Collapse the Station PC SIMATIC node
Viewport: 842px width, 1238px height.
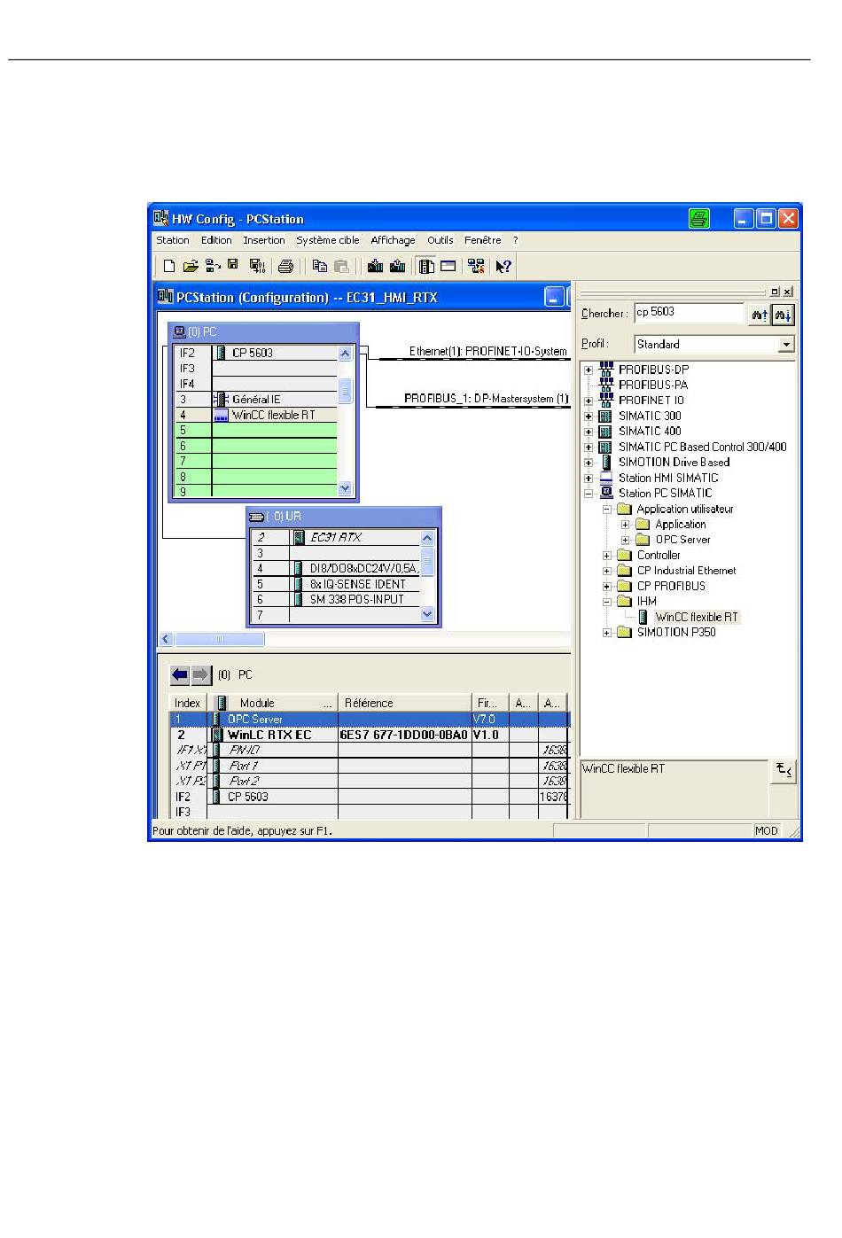coord(589,494)
